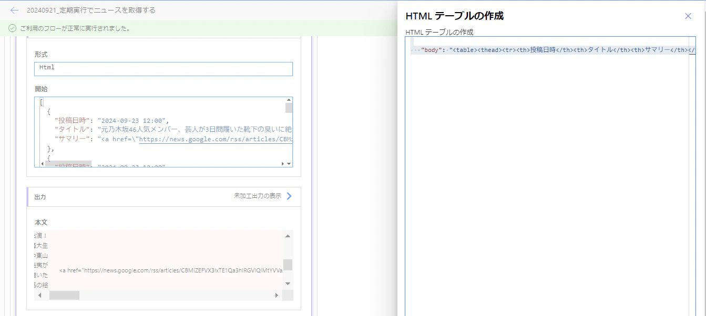Click the タイトル value in 開始 JSON
The image size is (706, 316).
click(x=195, y=130)
